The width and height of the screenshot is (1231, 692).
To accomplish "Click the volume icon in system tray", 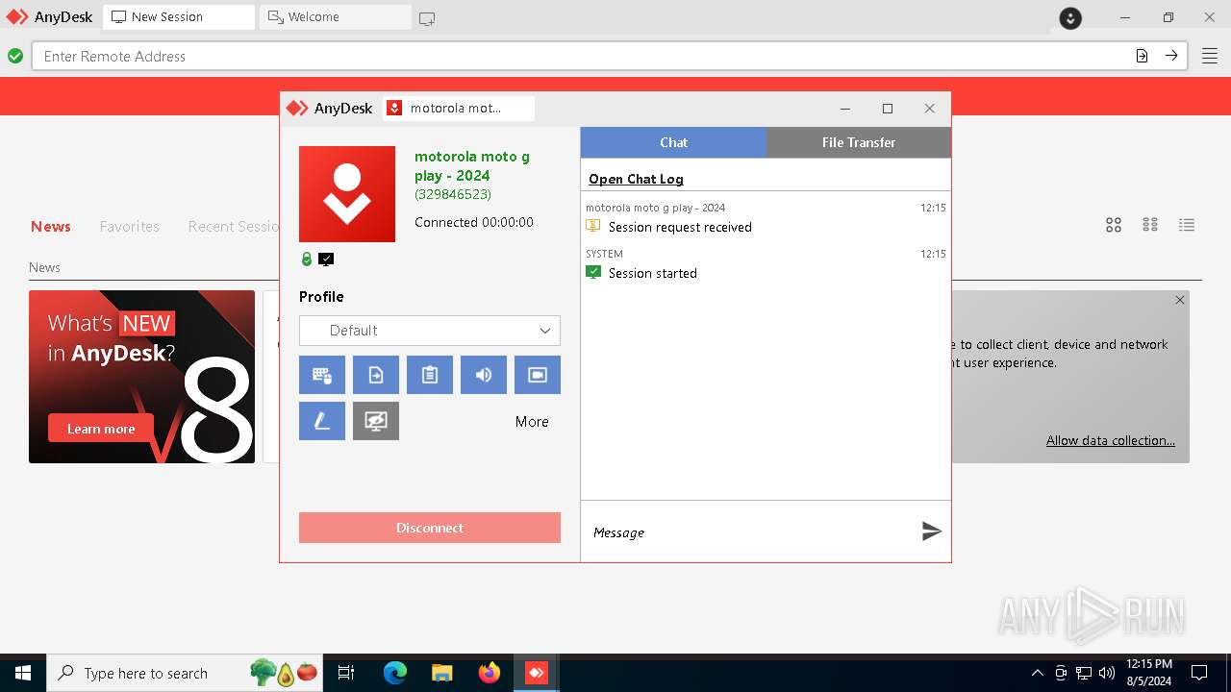I will click(1107, 673).
